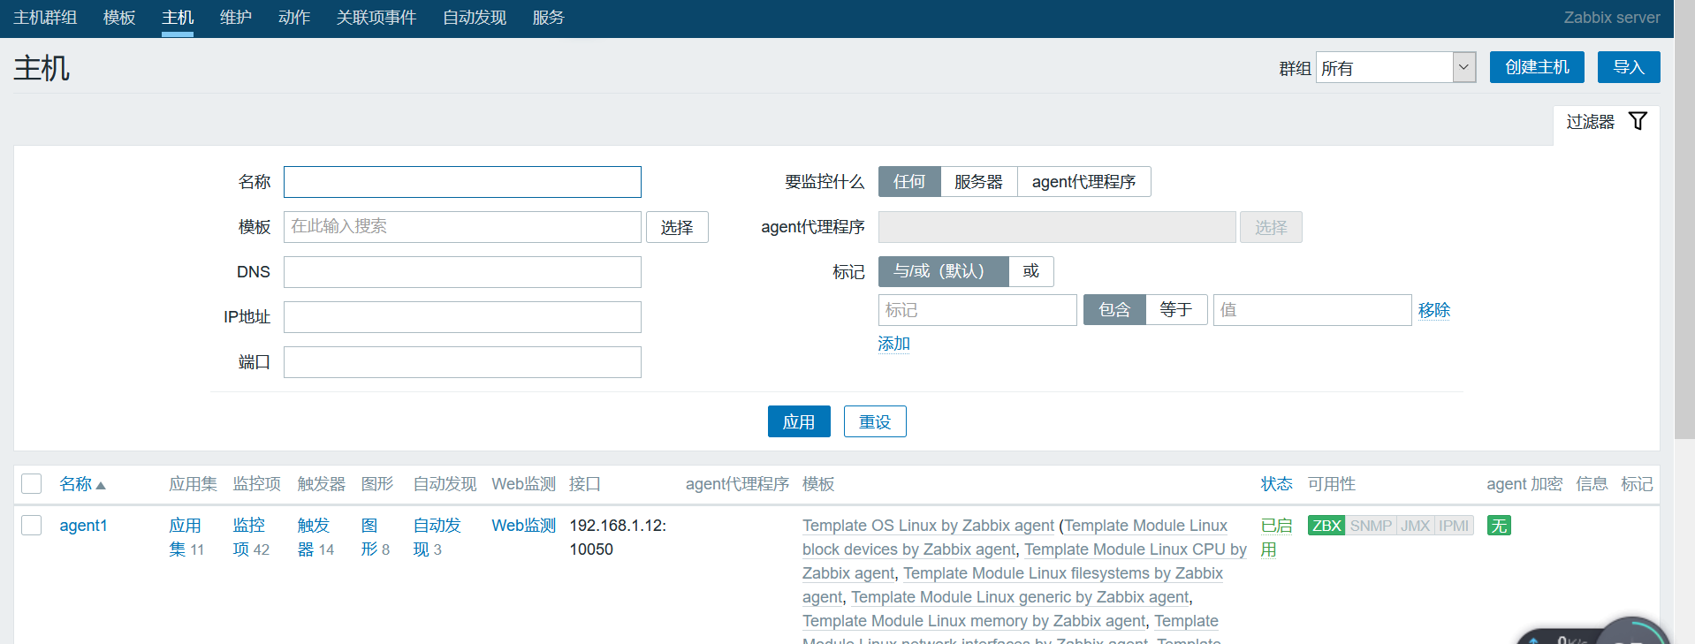
Task: Click the 标记 tag name field
Action: (x=977, y=310)
